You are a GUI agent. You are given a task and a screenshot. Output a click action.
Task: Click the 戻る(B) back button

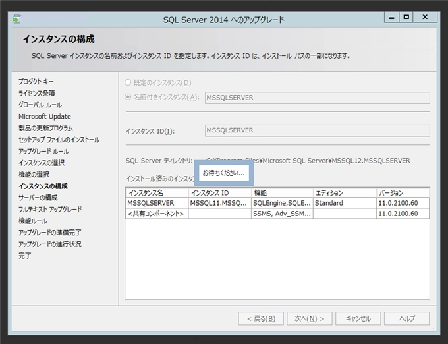click(x=261, y=318)
